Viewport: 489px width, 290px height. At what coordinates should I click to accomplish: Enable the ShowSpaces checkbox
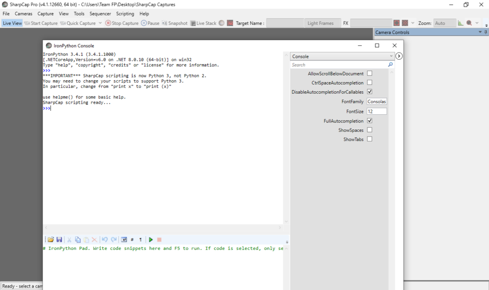click(x=370, y=130)
